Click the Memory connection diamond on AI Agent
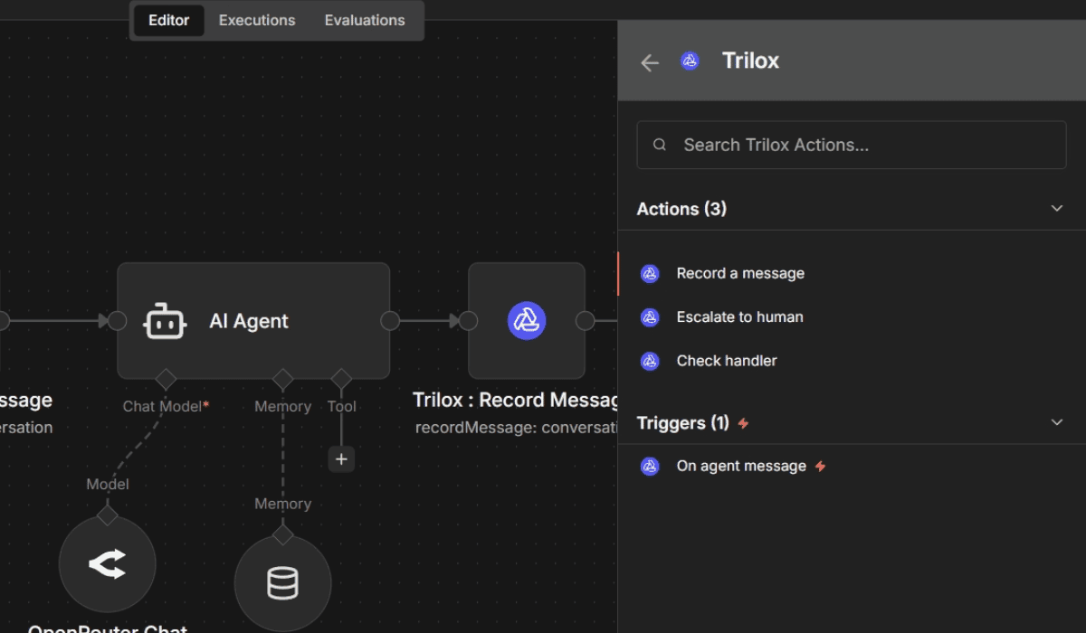This screenshot has height=633, width=1086. [282, 379]
